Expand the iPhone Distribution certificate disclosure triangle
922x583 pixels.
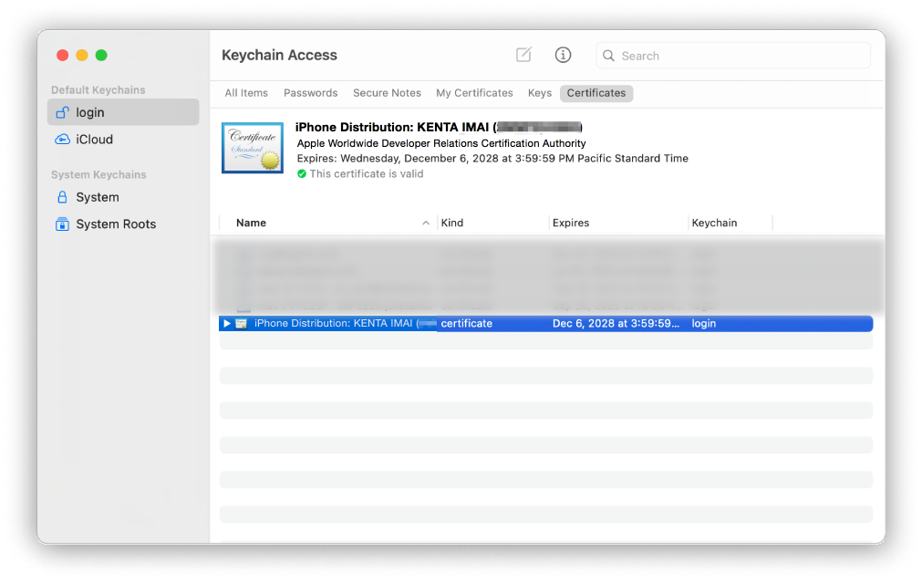click(x=226, y=323)
